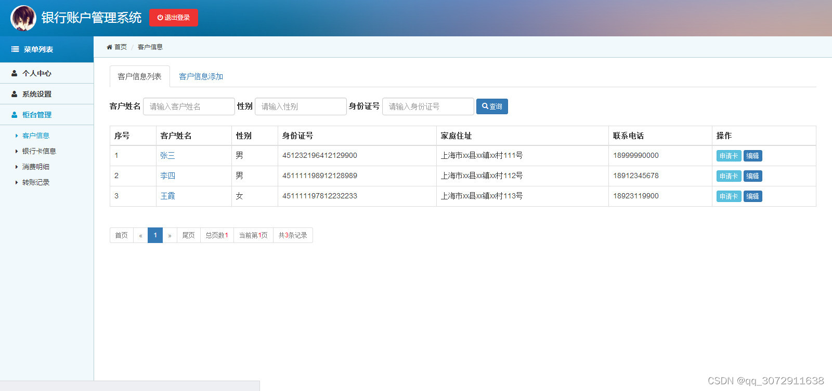Click the arrow beside 客户信息 submenu
832x391 pixels.
[17, 136]
